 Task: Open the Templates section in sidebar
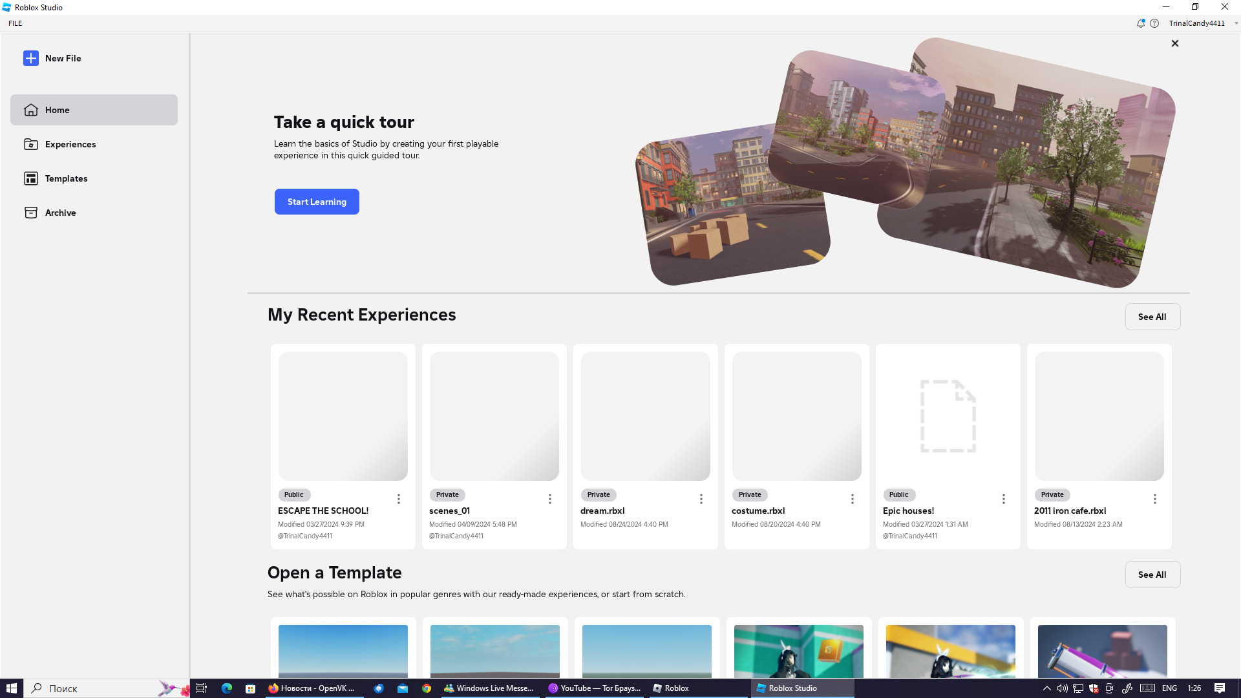(66, 178)
